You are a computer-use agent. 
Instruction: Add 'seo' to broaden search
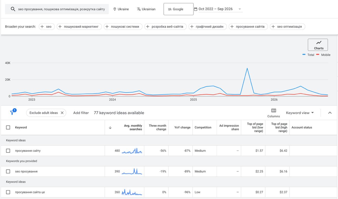pyautogui.click(x=47, y=26)
